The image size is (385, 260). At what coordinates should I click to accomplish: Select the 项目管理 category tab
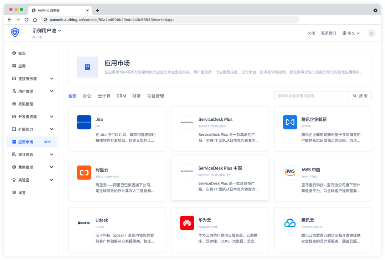[155, 96]
